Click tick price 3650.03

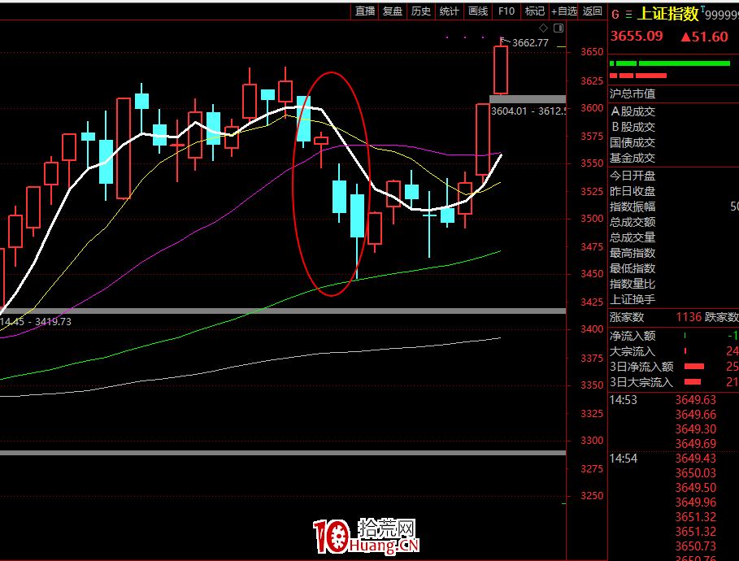coord(695,473)
